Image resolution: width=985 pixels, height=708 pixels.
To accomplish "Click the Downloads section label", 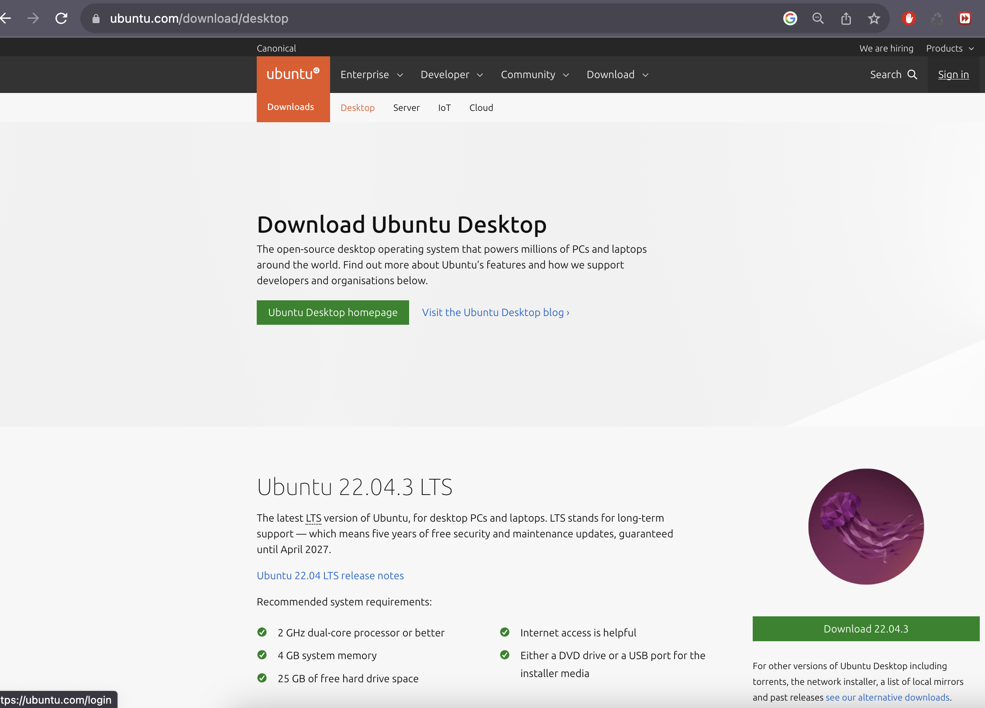I will point(291,107).
